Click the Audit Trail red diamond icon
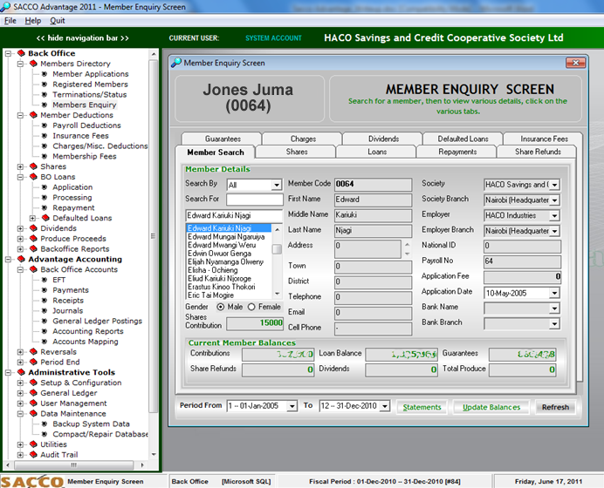604x488 pixels. (33, 455)
